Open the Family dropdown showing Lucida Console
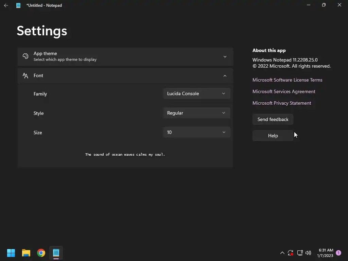348x261 pixels. [x=197, y=94]
